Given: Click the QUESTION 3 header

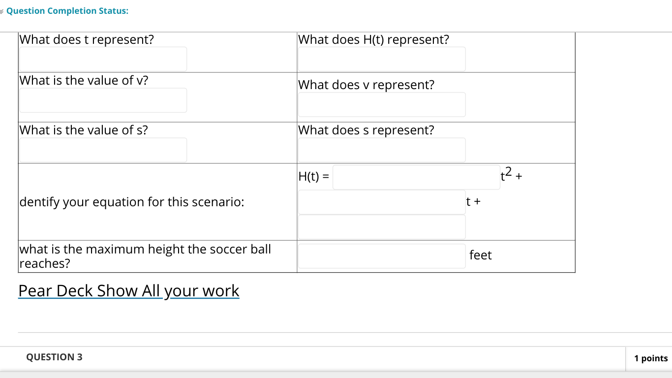Looking at the screenshot, I should coord(54,357).
